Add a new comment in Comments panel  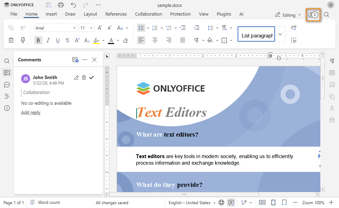[75, 60]
